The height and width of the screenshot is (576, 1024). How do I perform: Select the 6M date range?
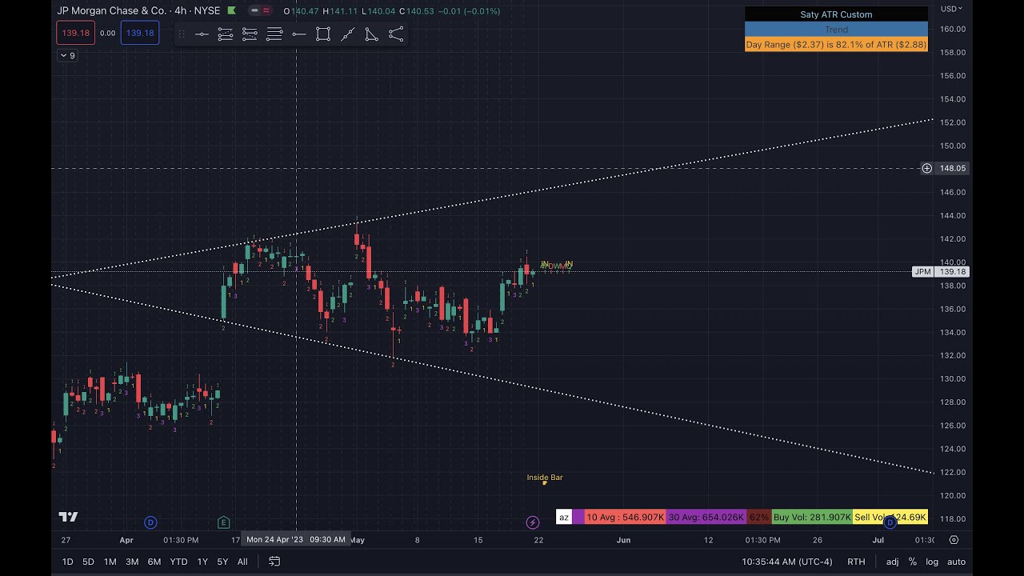pos(154,562)
